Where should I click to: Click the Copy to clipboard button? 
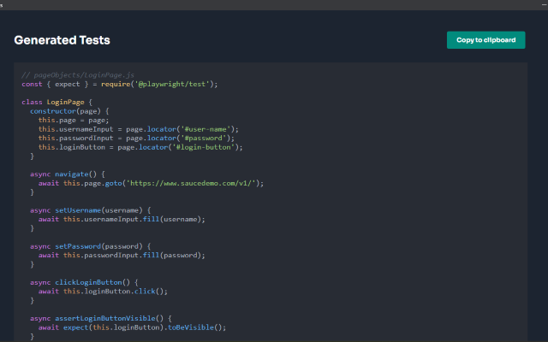click(485, 40)
